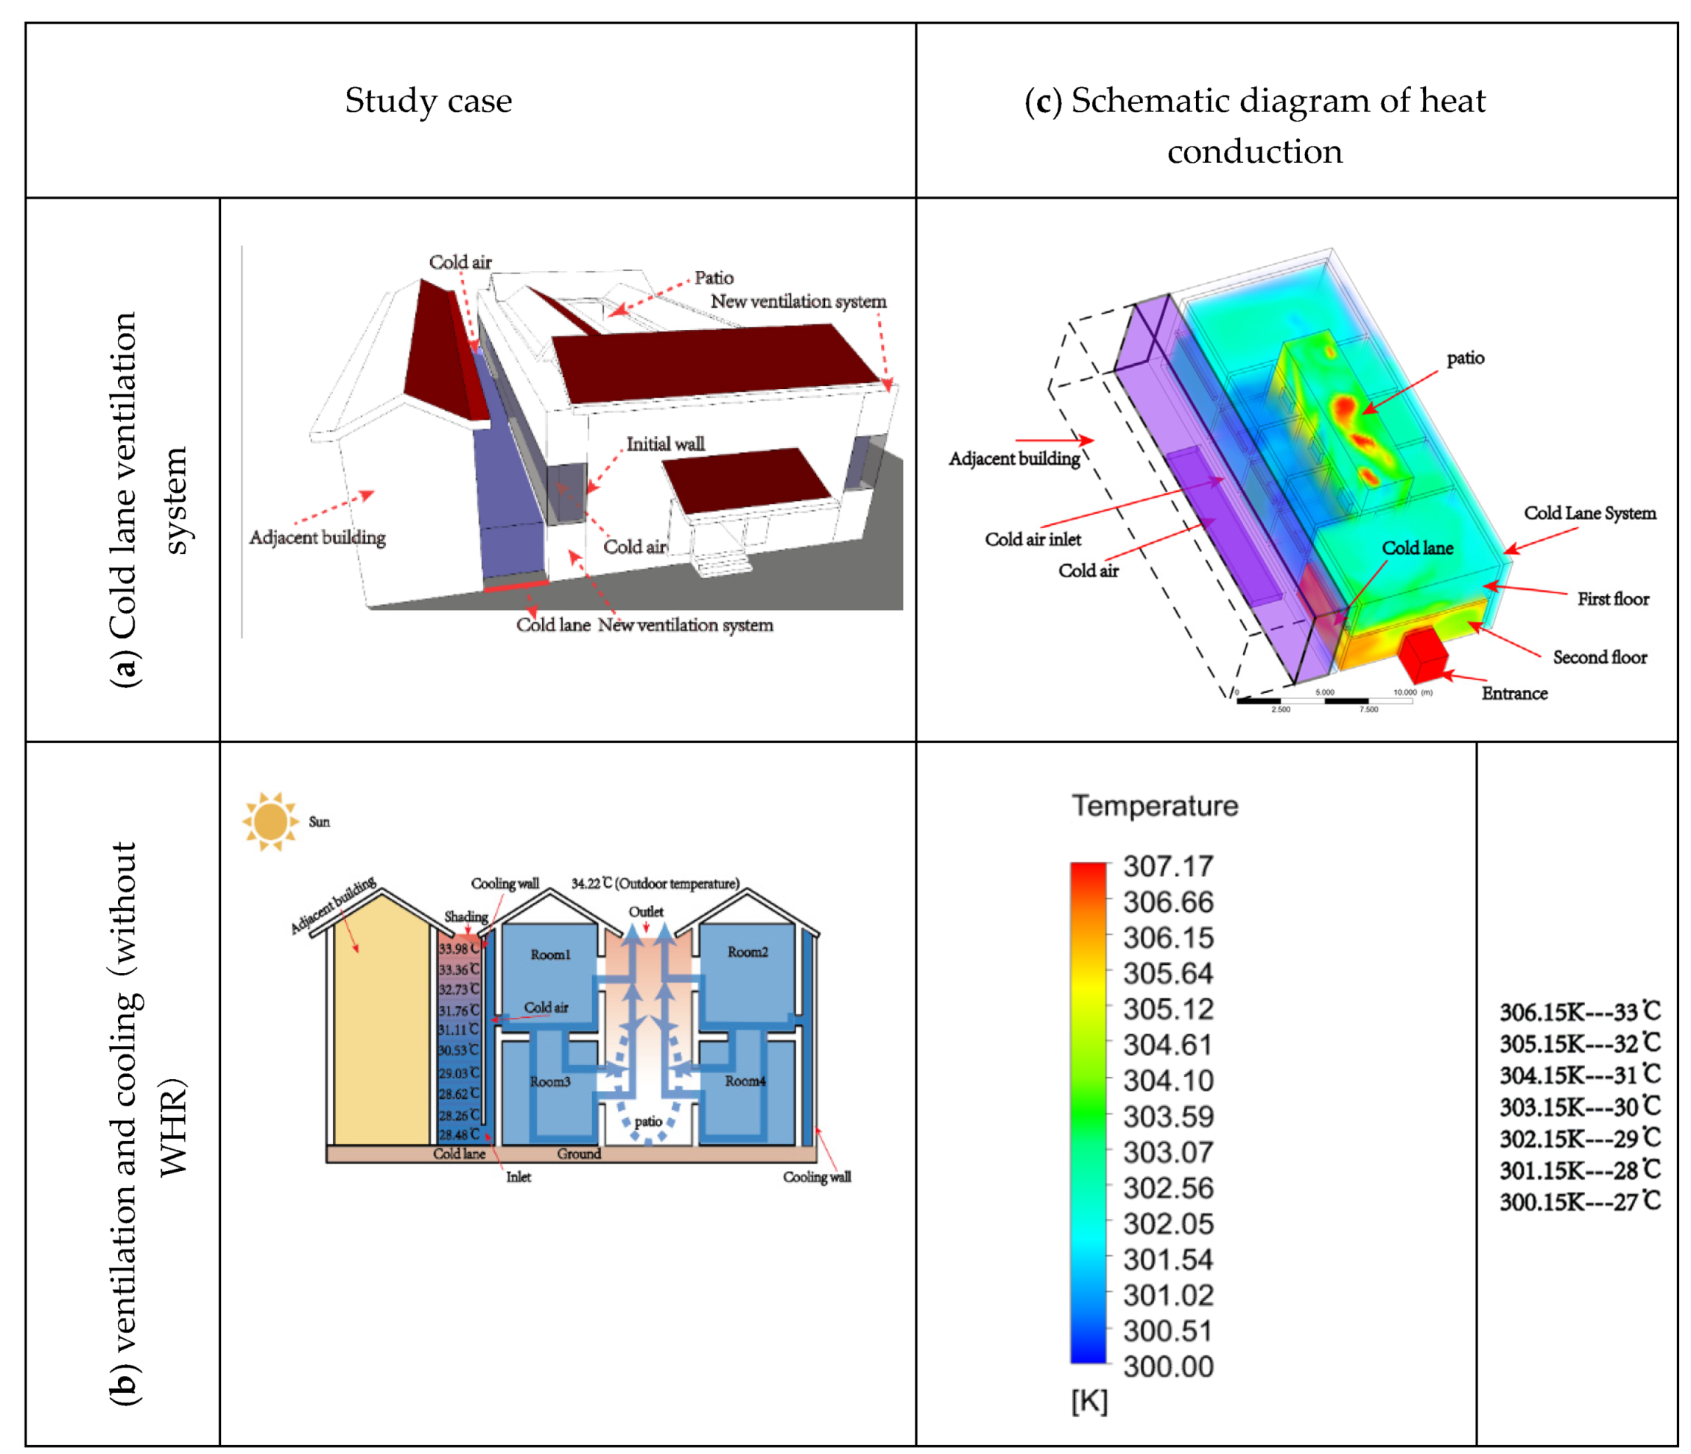This screenshot has width=1691, height=1454.
Task: Click the 33.98 ℃ cold lane reading
Action: (x=458, y=949)
